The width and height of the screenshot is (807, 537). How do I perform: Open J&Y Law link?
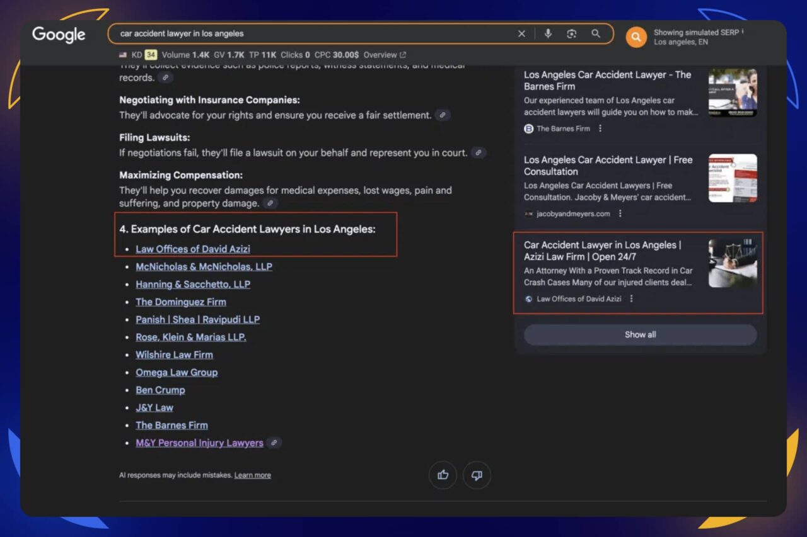click(x=154, y=407)
